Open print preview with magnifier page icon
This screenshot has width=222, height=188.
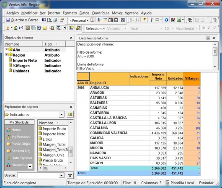pos(49,20)
